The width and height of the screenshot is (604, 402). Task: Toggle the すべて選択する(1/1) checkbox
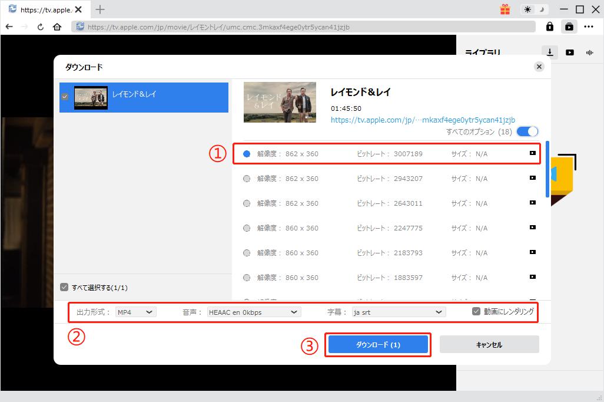[x=64, y=287]
